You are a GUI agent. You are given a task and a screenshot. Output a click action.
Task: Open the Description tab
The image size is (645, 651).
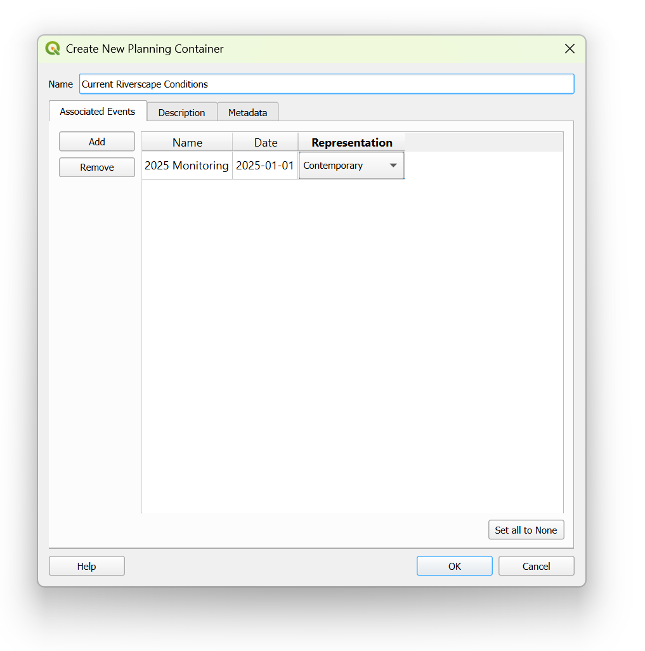click(x=181, y=113)
